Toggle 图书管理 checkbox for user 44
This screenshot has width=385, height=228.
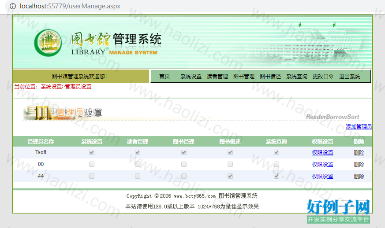tap(183, 176)
